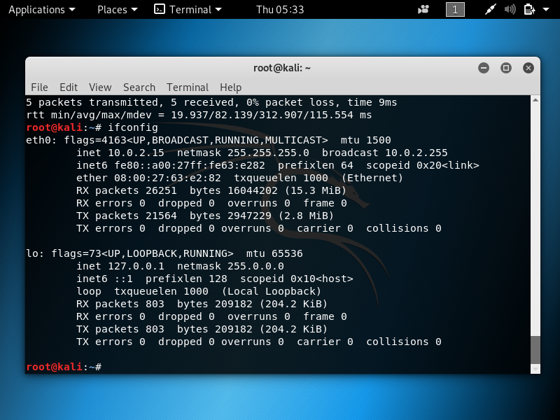Click the mtu 65536 value

pyautogui.click(x=287, y=253)
